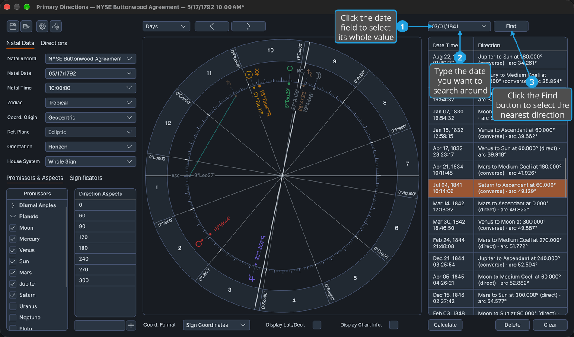The height and width of the screenshot is (337, 574).
Task: Open the Coord. Format dropdown
Action: click(217, 325)
